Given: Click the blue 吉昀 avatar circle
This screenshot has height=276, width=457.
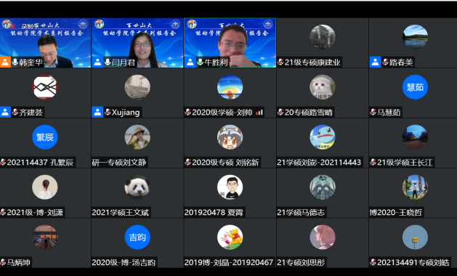Looking at the screenshot, I should point(137,237).
